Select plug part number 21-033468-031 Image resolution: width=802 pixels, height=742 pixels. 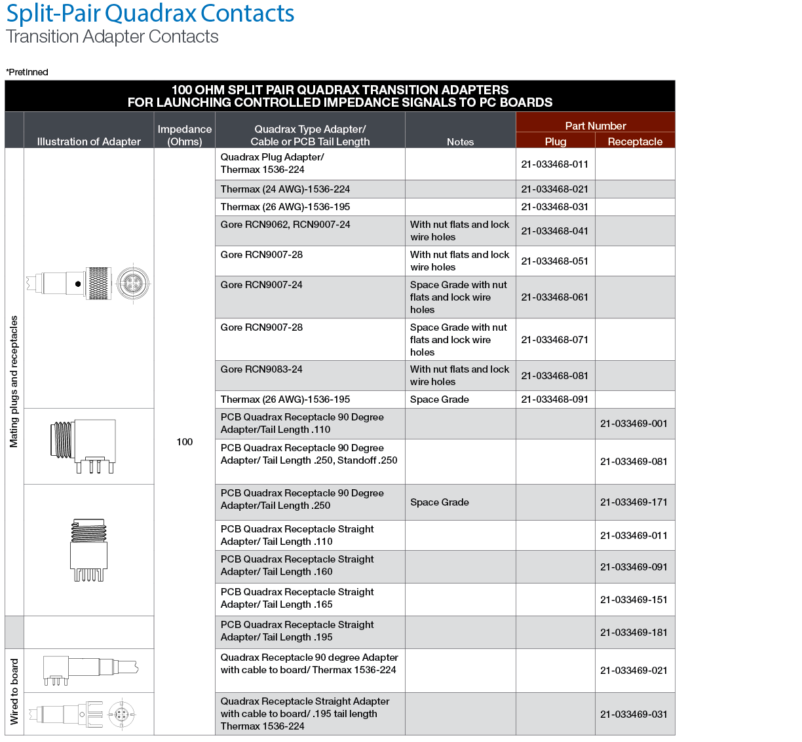coord(555,207)
